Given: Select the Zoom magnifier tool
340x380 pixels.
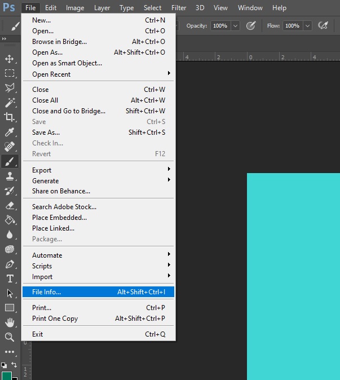Looking at the screenshot, I should click(x=10, y=337).
